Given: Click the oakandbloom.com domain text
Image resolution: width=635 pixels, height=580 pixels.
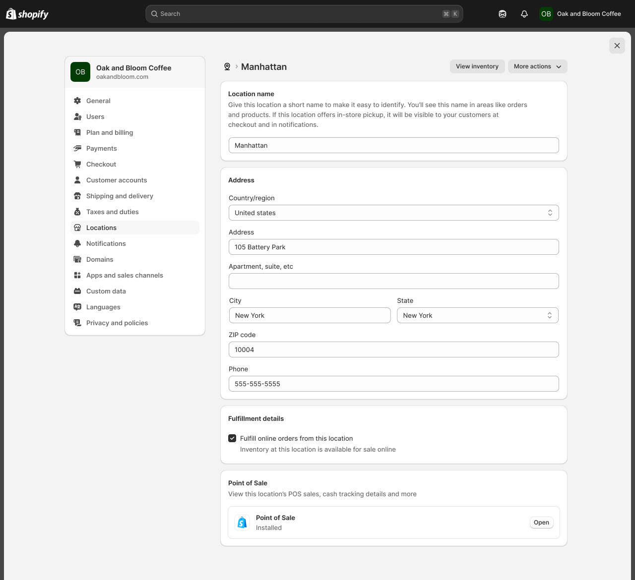Looking at the screenshot, I should [122, 77].
